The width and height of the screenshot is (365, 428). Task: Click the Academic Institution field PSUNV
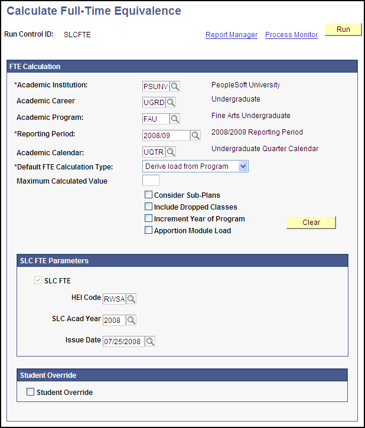pos(156,87)
